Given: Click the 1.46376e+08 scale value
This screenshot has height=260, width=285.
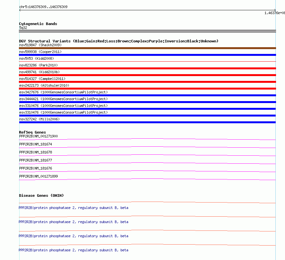Looking at the screenshot, I should [x=275, y=13].
